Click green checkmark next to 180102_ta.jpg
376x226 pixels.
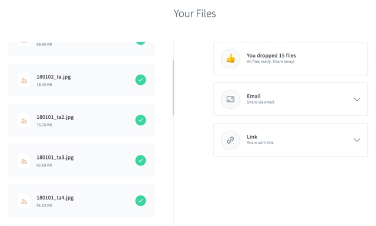(140, 80)
